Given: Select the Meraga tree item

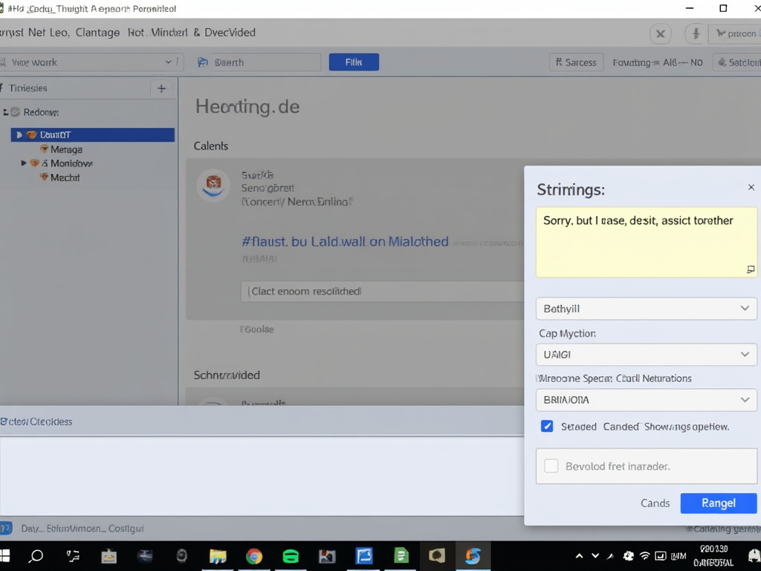Looking at the screenshot, I should [66, 149].
